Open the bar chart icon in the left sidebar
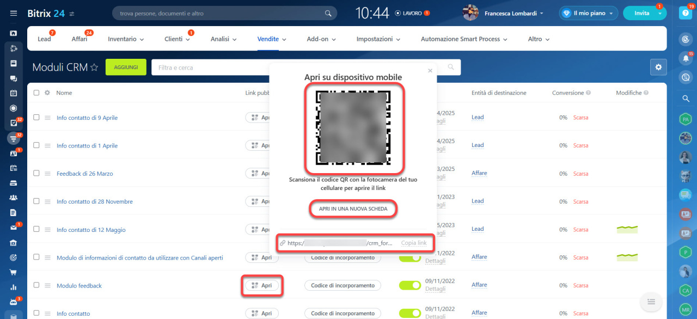697x319 pixels. (x=14, y=287)
